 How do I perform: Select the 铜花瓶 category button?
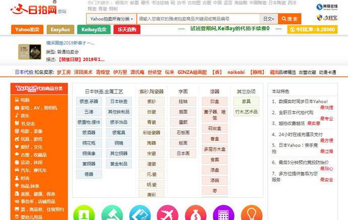point(89,143)
